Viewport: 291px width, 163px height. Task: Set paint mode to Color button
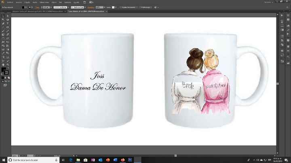tap(2, 78)
